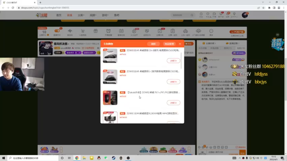
Task: Open Steam from the Windows taskbar
Action: click(113, 158)
